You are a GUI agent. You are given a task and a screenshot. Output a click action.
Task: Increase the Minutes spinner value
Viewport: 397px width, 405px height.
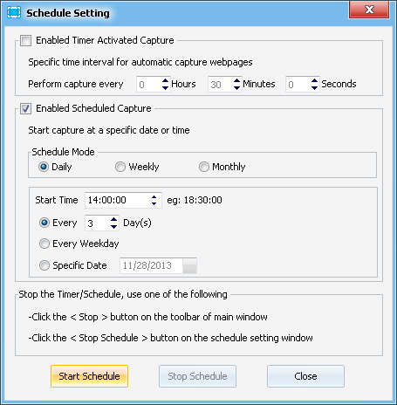[237, 80]
